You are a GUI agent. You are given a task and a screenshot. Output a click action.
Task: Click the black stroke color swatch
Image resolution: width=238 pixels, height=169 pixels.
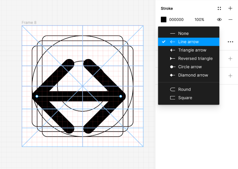[164, 20]
